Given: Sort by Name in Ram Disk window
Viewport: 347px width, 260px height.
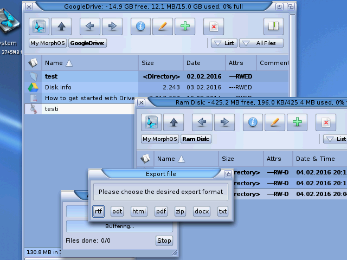Looking at the screenshot, I should 186,159.
